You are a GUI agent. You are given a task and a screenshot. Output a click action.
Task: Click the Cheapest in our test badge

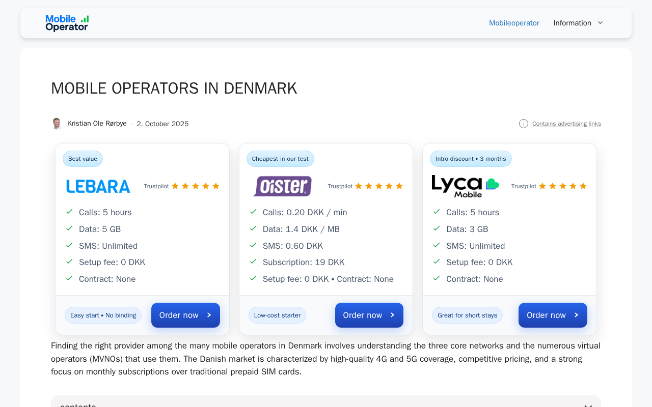pyautogui.click(x=280, y=159)
